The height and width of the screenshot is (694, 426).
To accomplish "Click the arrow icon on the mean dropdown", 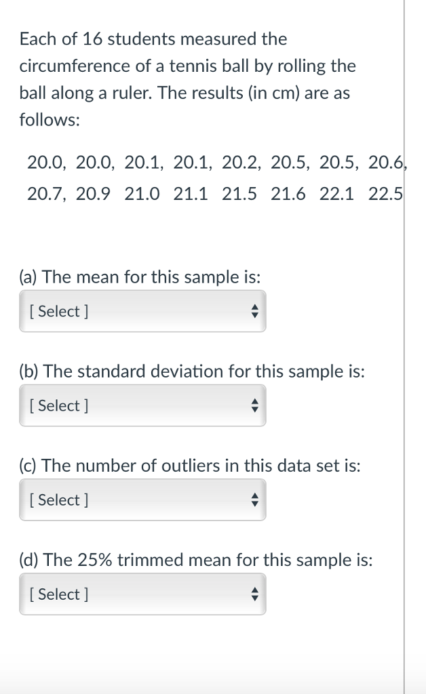I will click(x=254, y=311).
